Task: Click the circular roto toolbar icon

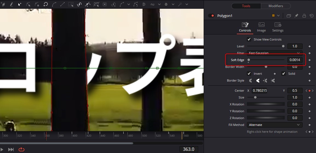Action: point(166,4)
